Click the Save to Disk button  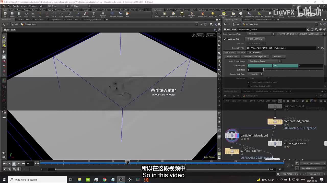tap(232, 57)
